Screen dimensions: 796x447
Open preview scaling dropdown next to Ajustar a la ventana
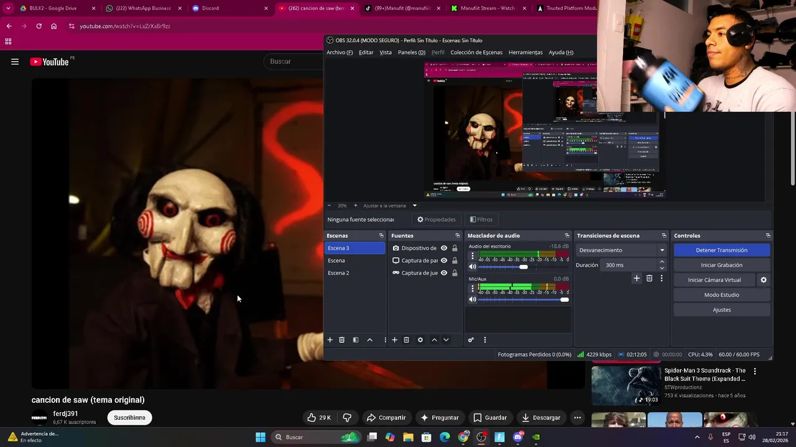(x=415, y=205)
